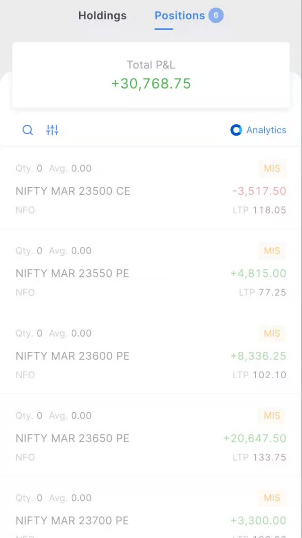Viewport: 302px width, 538px height.
Task: Click the -3,517.50 loss value
Action: point(259,191)
